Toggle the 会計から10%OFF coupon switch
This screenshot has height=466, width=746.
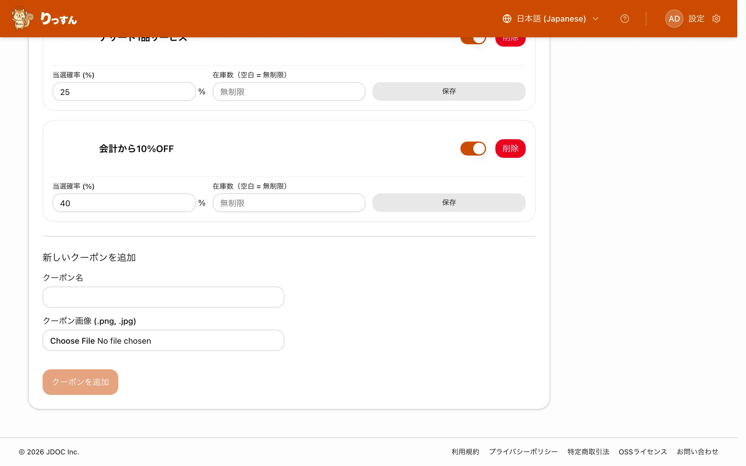point(473,149)
